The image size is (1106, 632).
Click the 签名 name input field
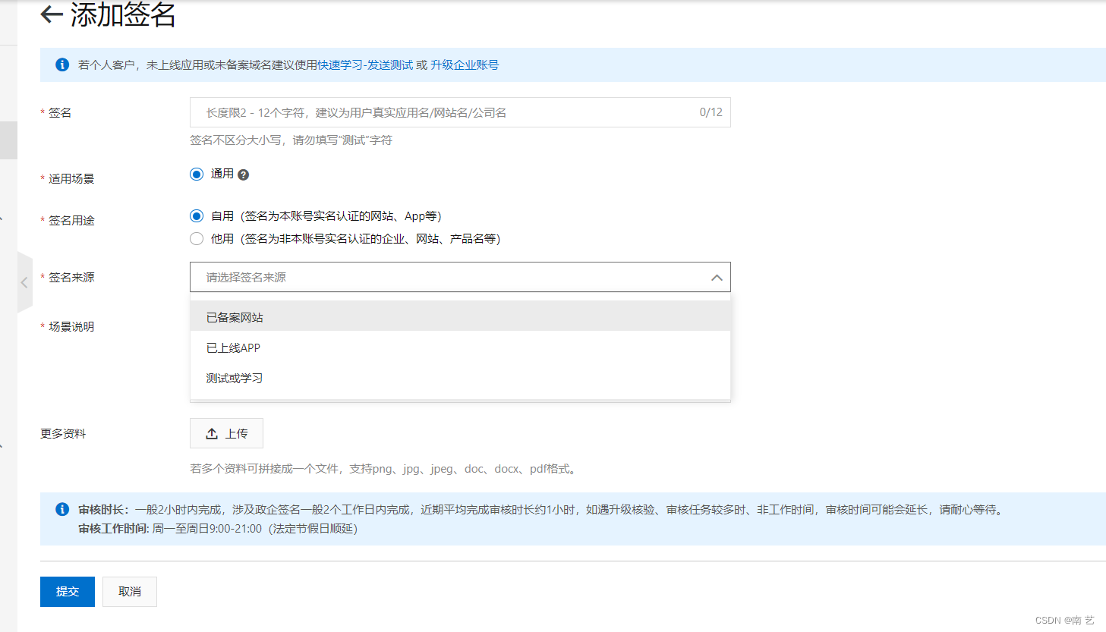pyautogui.click(x=460, y=112)
